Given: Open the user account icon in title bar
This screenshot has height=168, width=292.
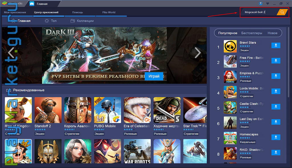Looking at the screenshot, I should 261,3.
